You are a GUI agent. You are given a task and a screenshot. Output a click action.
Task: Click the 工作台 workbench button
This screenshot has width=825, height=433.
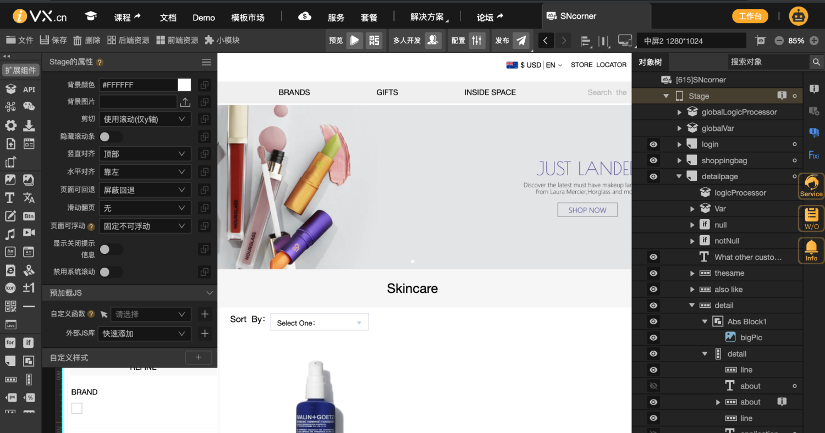pyautogui.click(x=750, y=16)
